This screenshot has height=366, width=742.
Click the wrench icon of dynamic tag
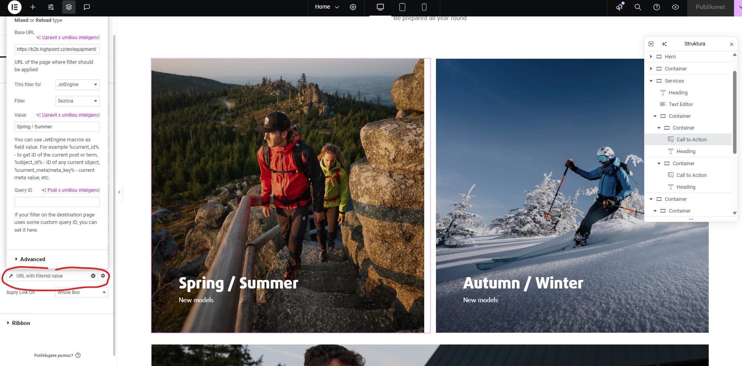click(11, 276)
